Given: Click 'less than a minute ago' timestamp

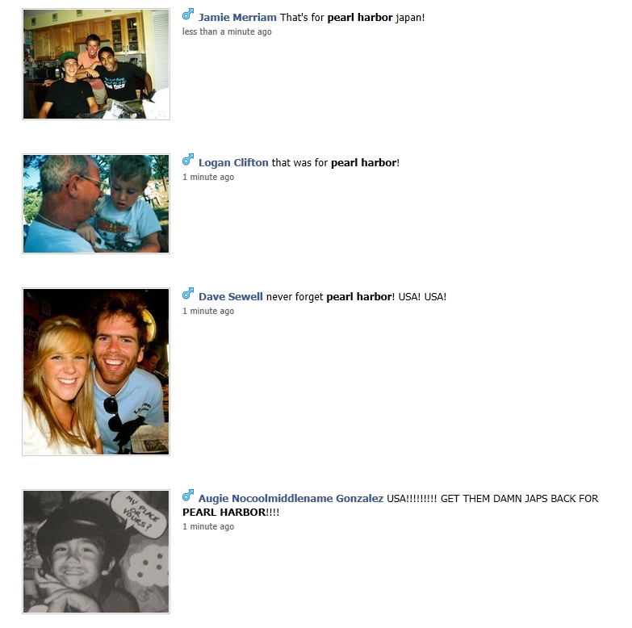Looking at the screenshot, I should [x=227, y=31].
